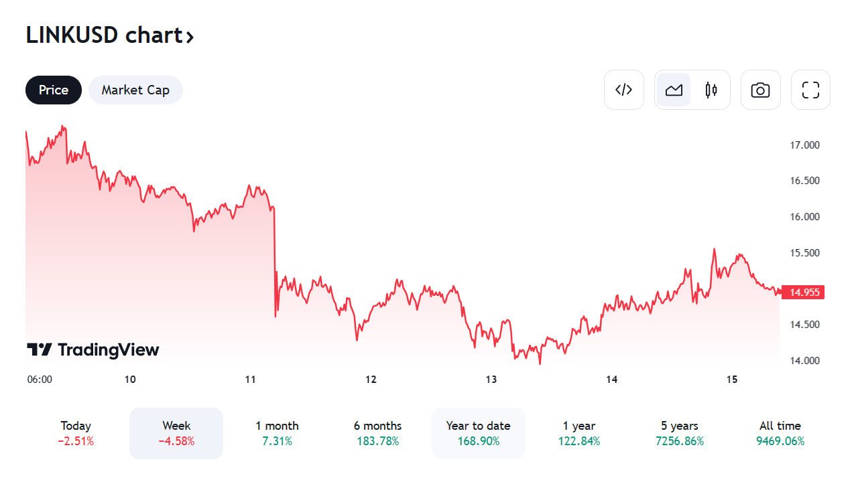The height and width of the screenshot is (482, 858).
Task: Switch to candlestick chart style
Action: pos(711,90)
